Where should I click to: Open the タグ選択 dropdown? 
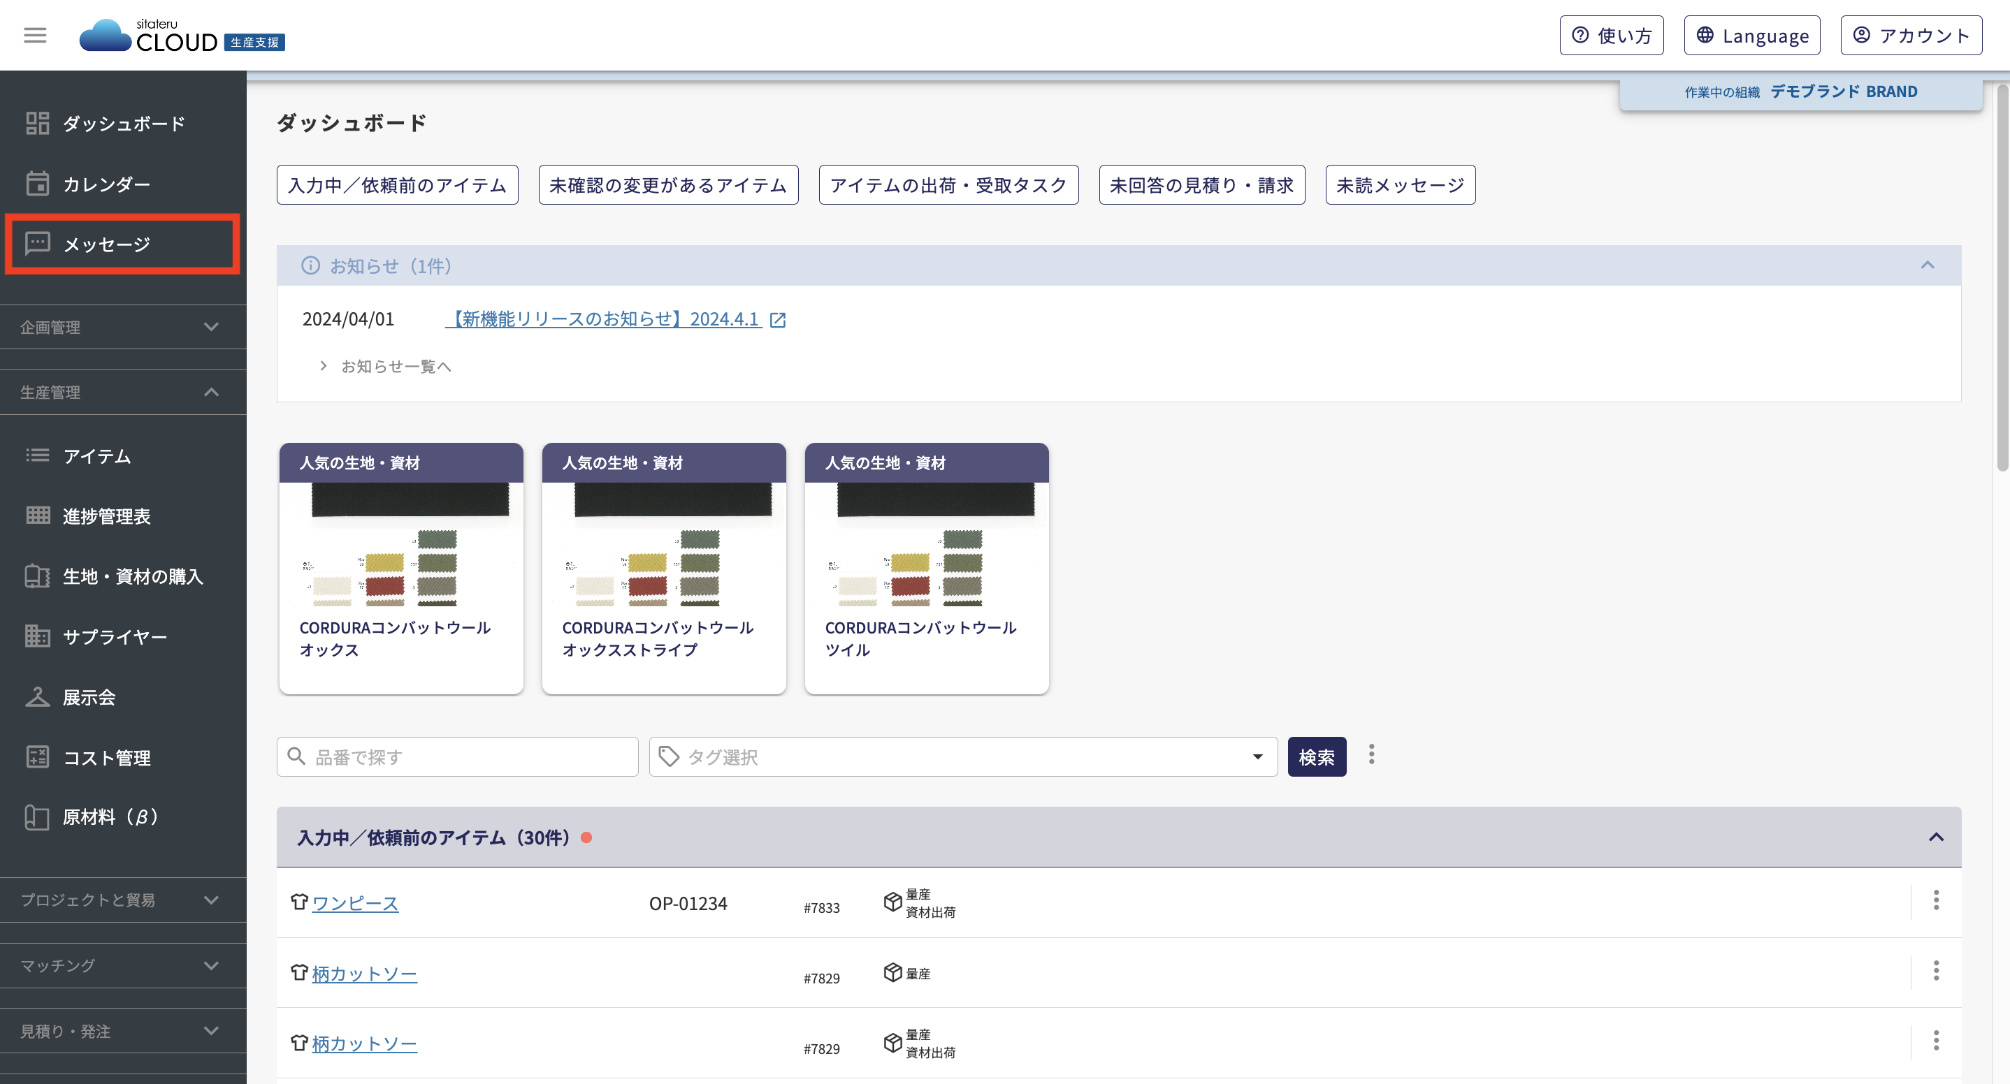963,756
